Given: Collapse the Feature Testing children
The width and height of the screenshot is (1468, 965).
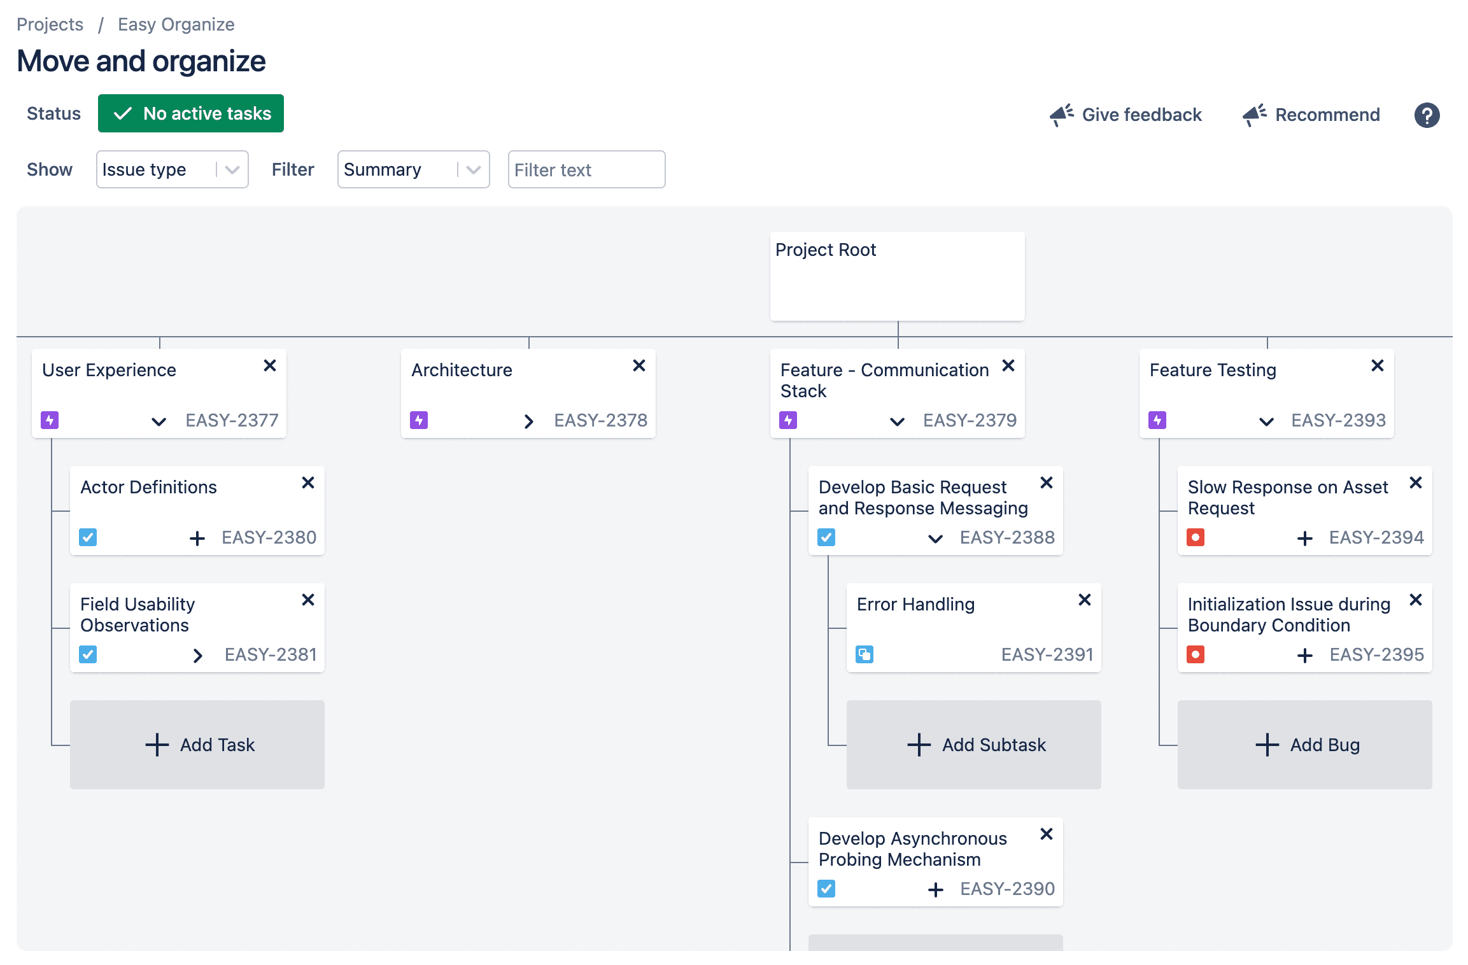Looking at the screenshot, I should click(x=1267, y=421).
